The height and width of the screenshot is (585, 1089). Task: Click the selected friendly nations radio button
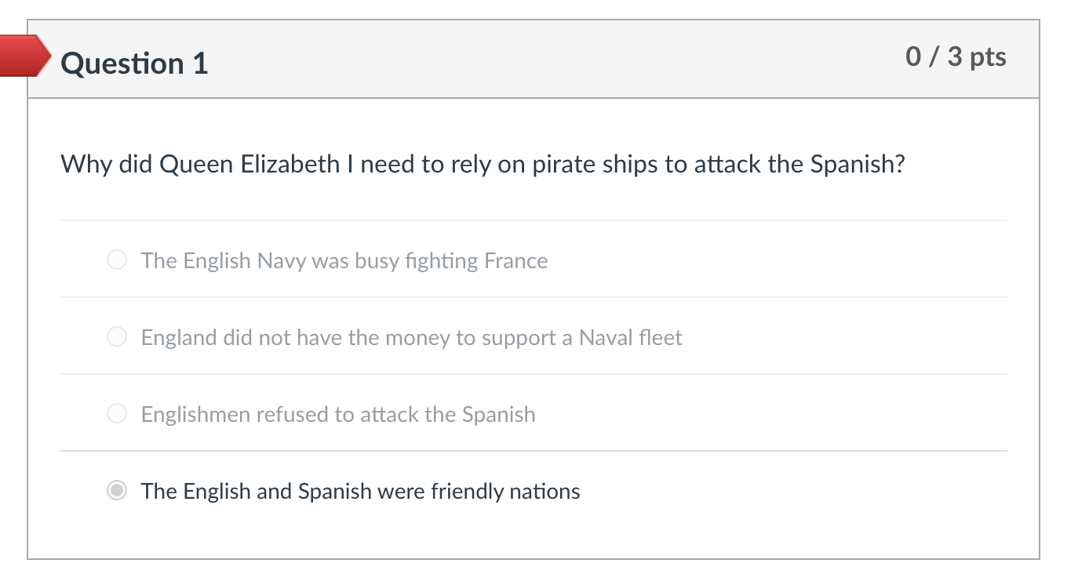pyautogui.click(x=117, y=491)
